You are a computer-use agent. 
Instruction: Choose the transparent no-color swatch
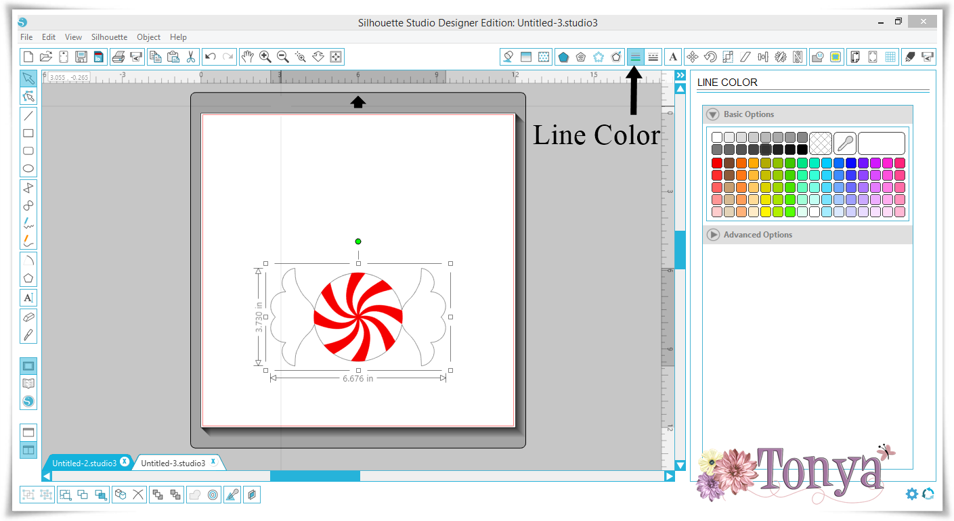click(x=821, y=143)
